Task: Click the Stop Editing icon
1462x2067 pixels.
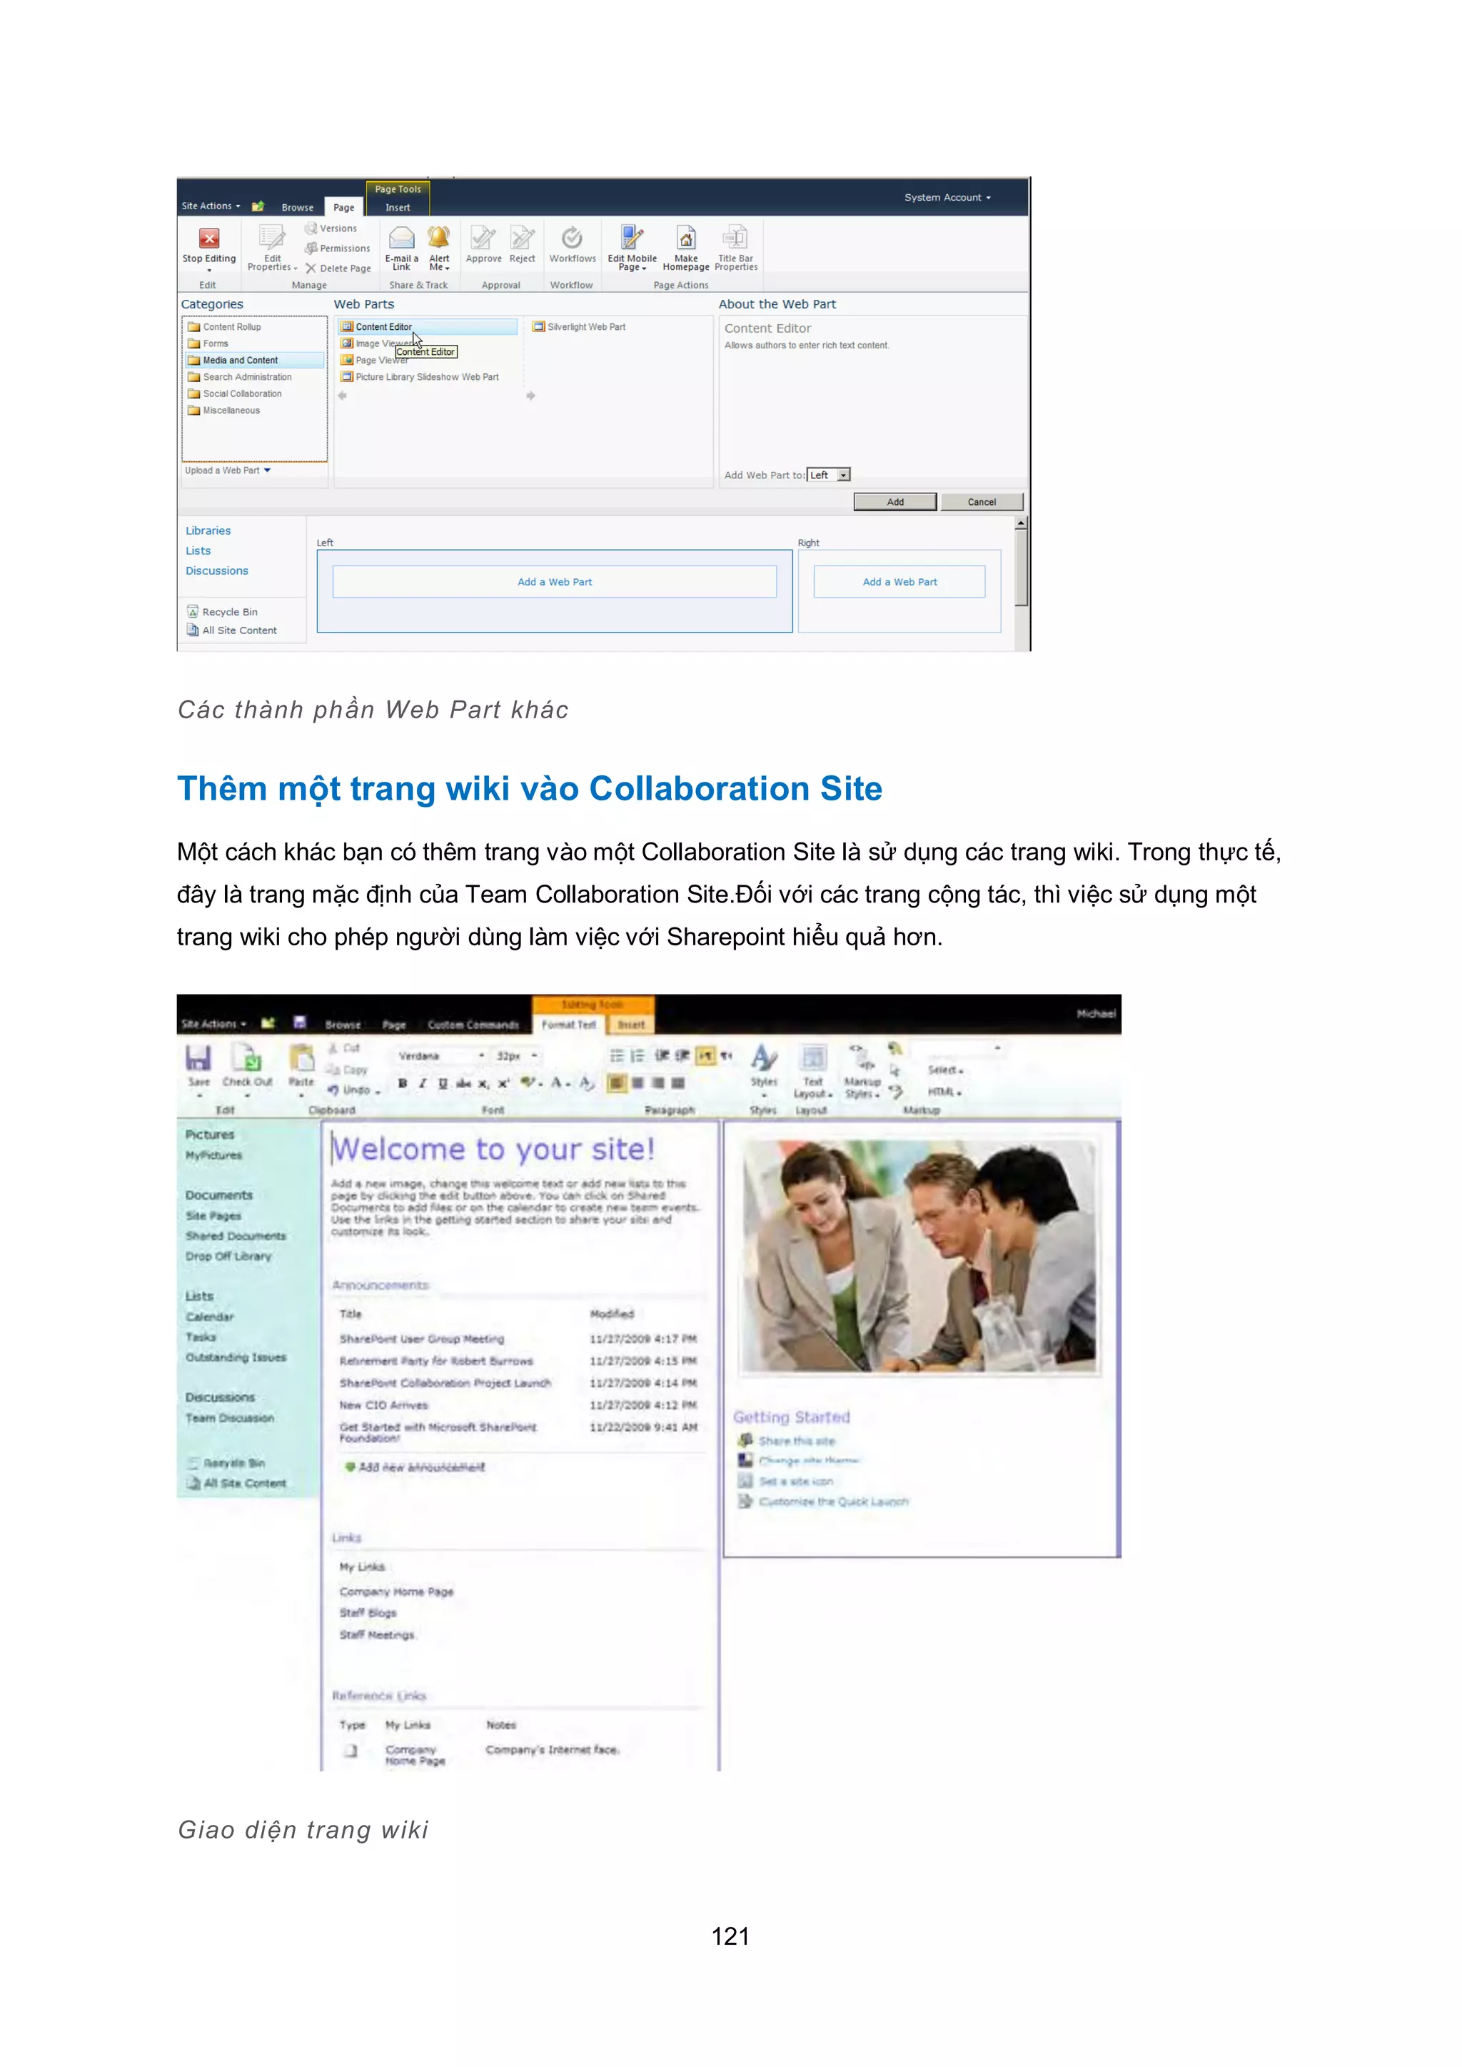Action: coord(209,238)
